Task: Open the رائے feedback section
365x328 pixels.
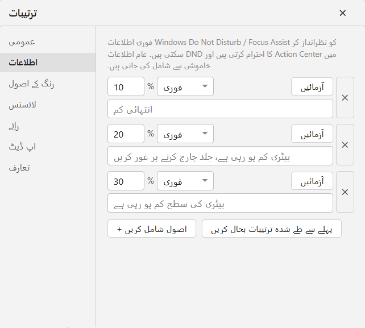Action: pos(48,126)
